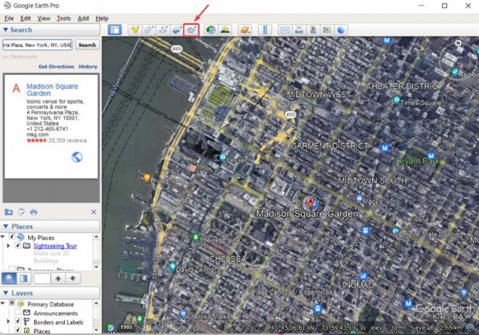Open Google Earth on web globe icon
Screen dimensions: 479x335
341,30
